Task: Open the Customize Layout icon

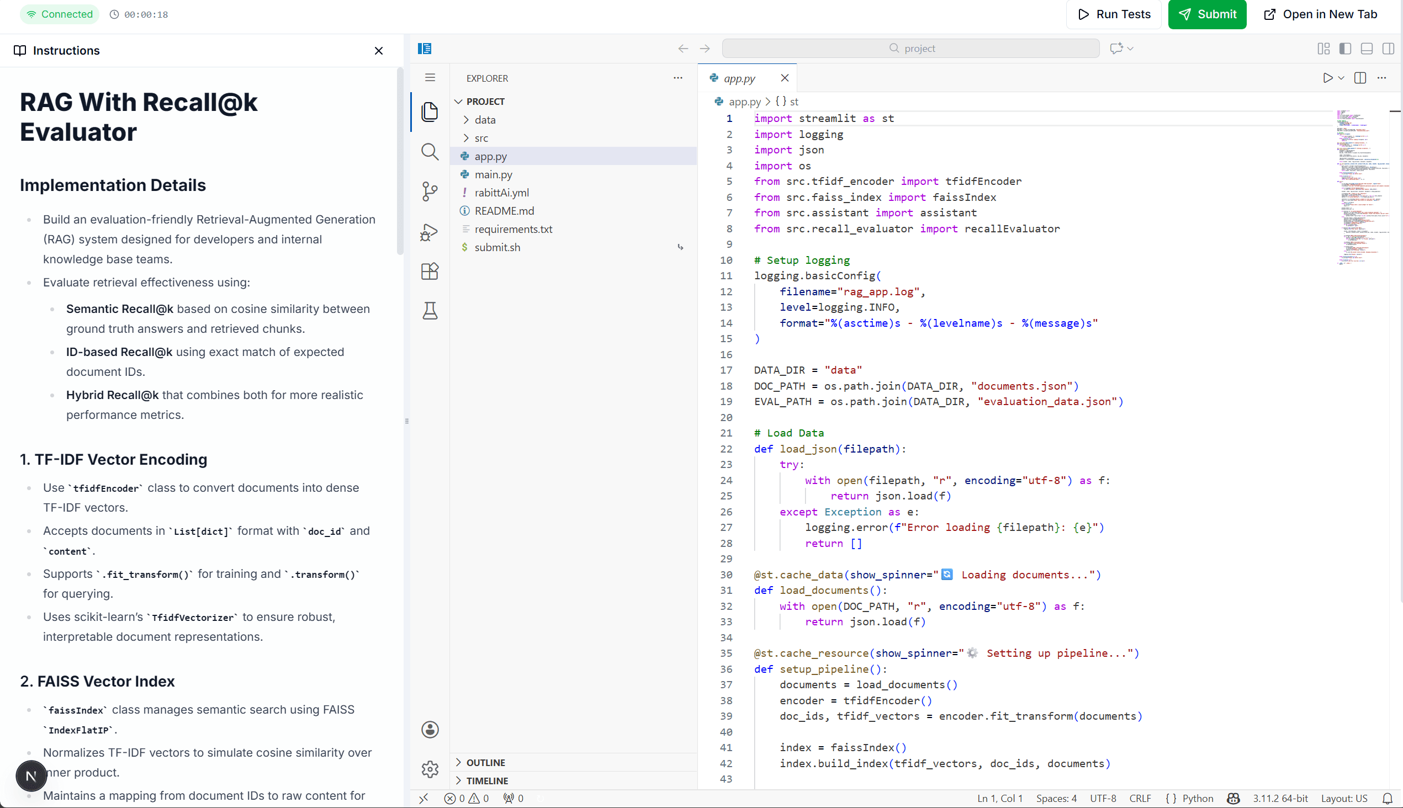Action: [x=1323, y=49]
